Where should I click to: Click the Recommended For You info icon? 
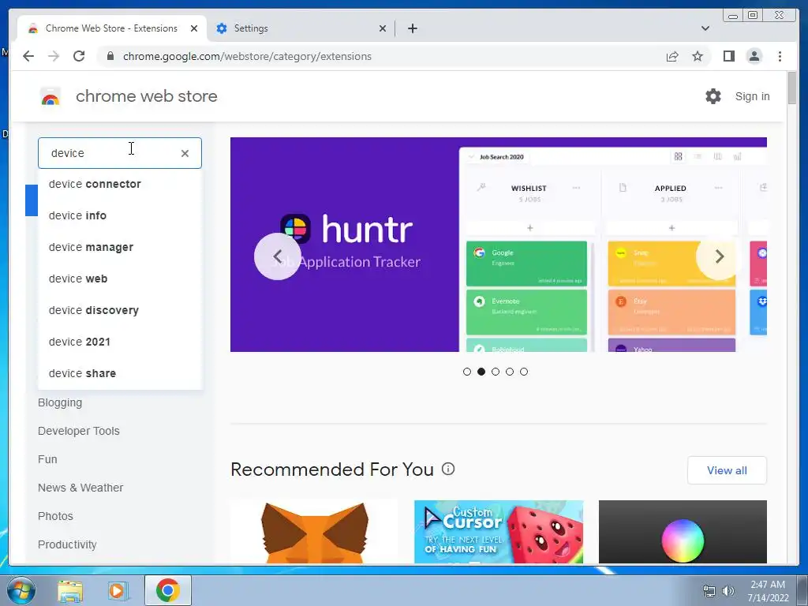pyautogui.click(x=448, y=469)
